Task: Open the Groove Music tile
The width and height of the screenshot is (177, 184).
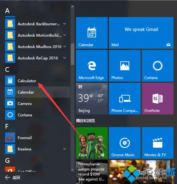Action: pos(125,143)
